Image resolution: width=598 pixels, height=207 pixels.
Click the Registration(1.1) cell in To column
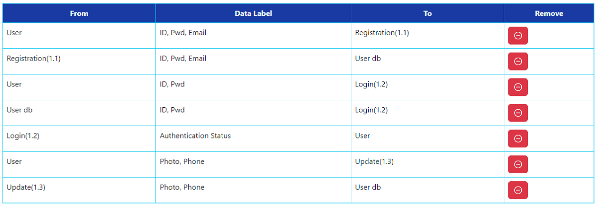pos(428,36)
